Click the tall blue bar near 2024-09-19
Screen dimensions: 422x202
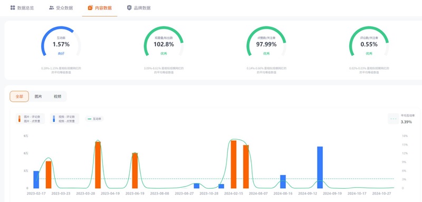(x=320, y=167)
